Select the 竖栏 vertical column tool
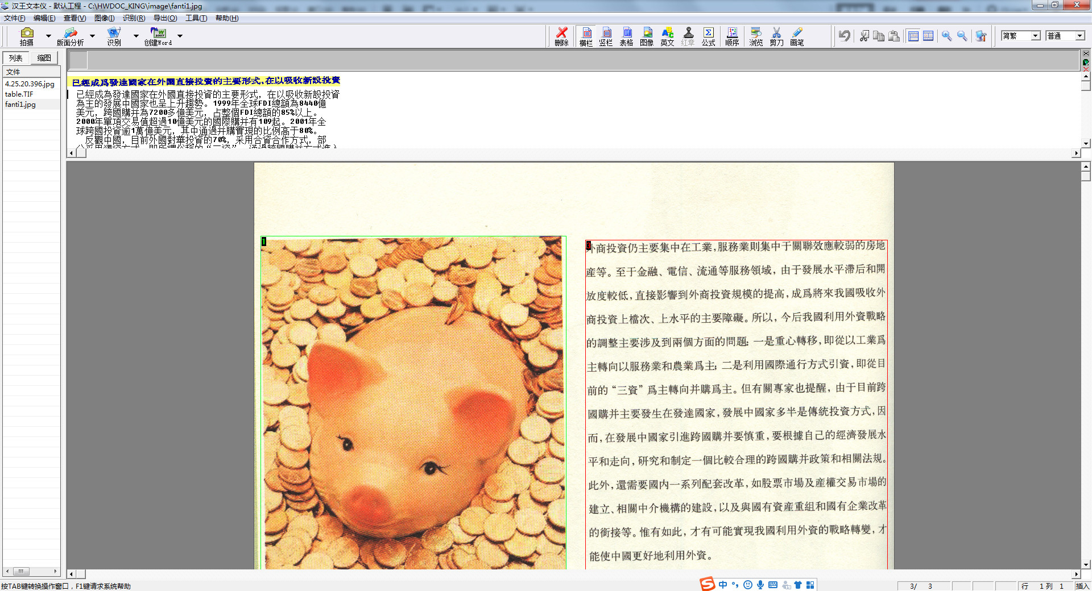Image resolution: width=1092 pixels, height=591 pixels. coord(606,36)
